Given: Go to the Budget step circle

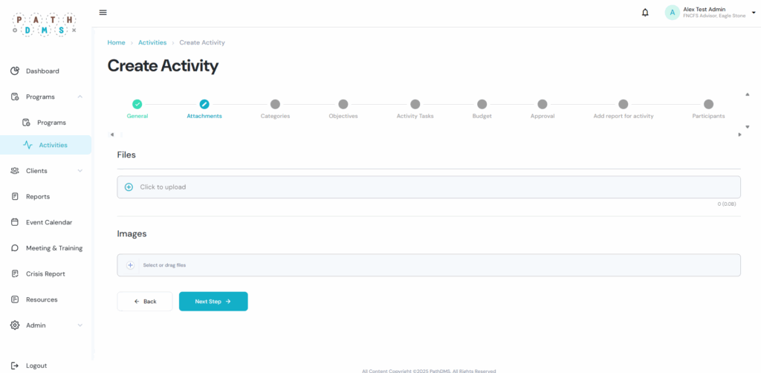Looking at the screenshot, I should pyautogui.click(x=482, y=105).
